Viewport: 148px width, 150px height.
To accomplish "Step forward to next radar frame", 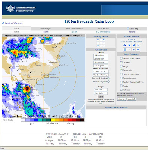I will pyautogui.click(x=134, y=45).
